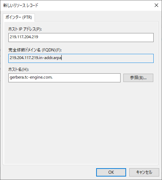The width and height of the screenshot is (162, 180).
Task: Click the 219.204.117.219.in-addr.arpa text
Action: [36, 58]
